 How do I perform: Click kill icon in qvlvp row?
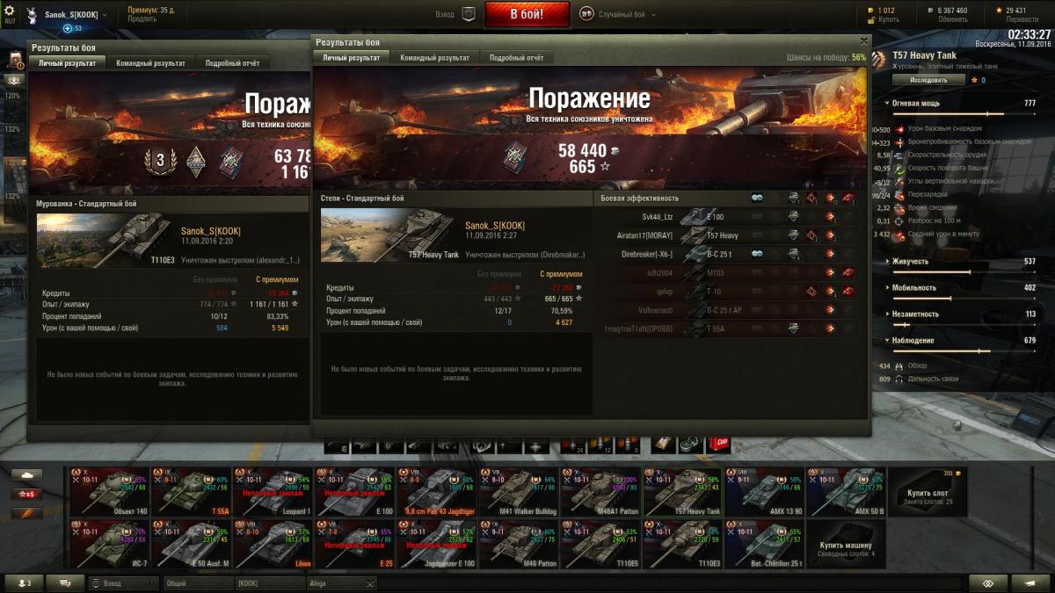click(x=848, y=292)
